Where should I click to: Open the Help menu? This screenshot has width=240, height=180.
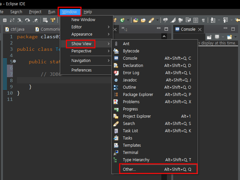click(x=88, y=12)
